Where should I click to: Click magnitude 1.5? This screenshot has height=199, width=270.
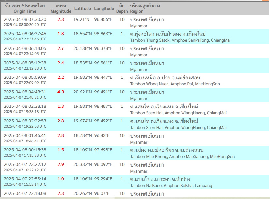click(61, 150)
